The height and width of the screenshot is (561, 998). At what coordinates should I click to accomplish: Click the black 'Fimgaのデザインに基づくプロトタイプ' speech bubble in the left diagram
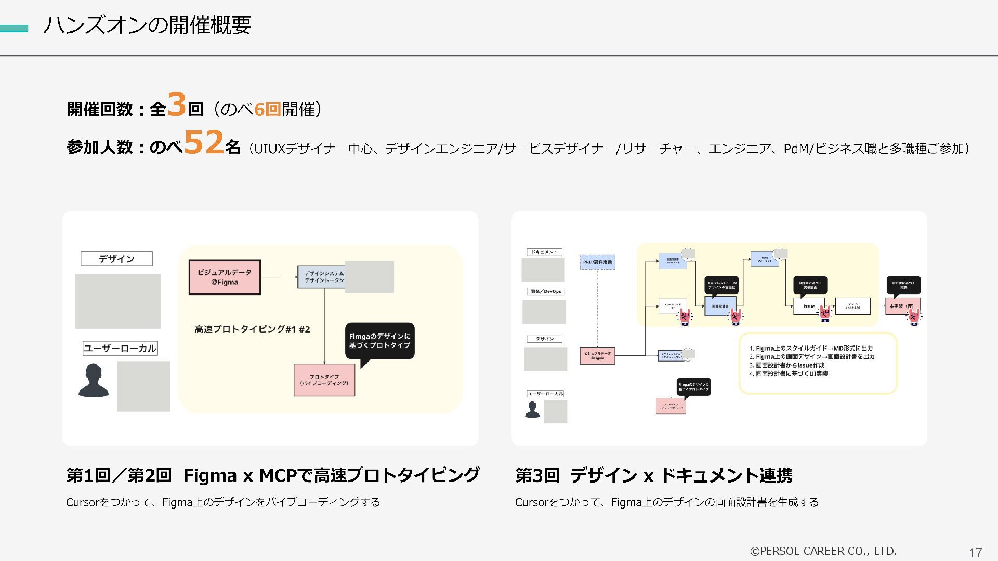(x=379, y=341)
